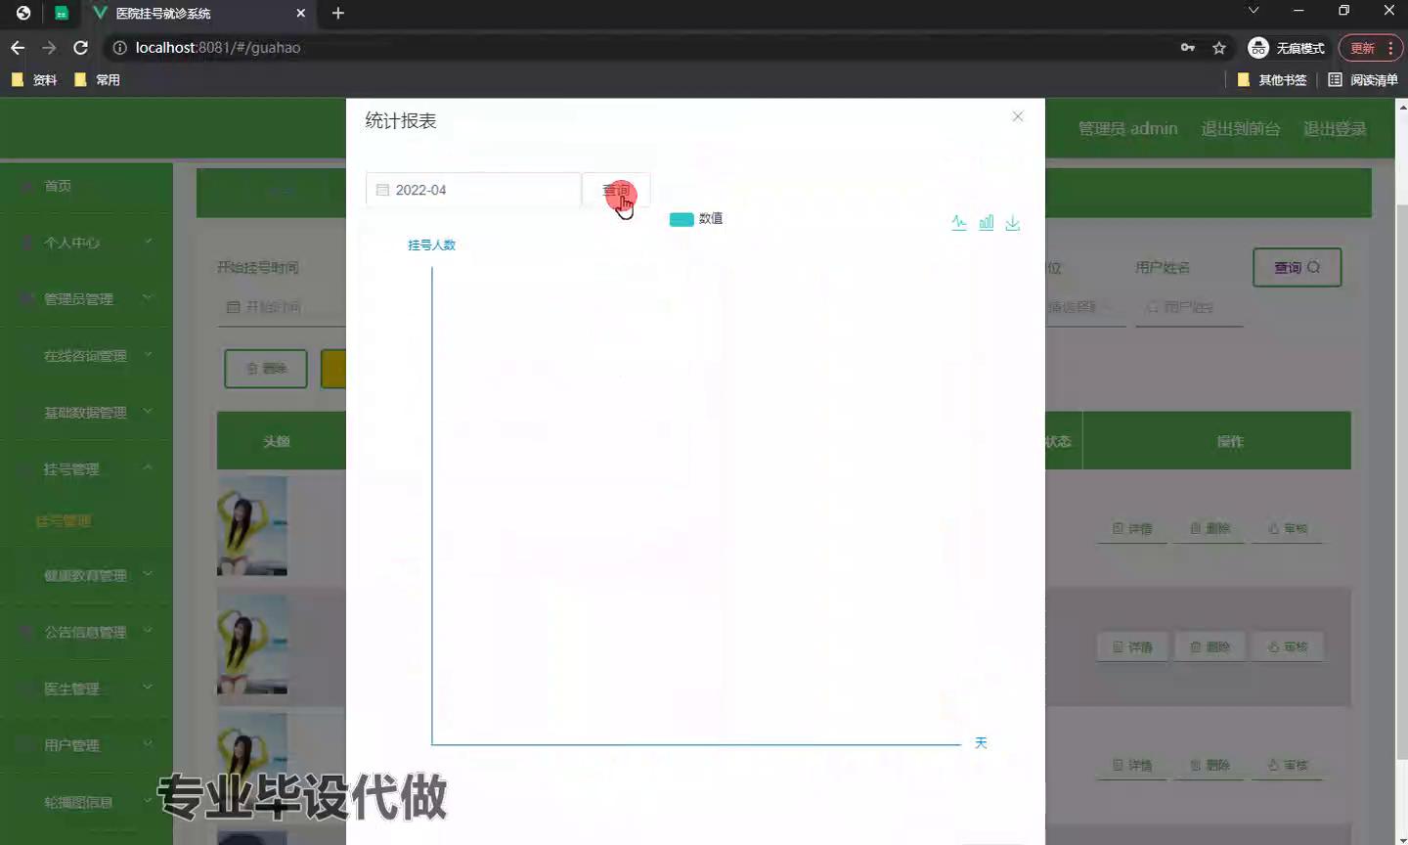Bookmark this page with the star icon
The image size is (1408, 845).
click(1218, 48)
